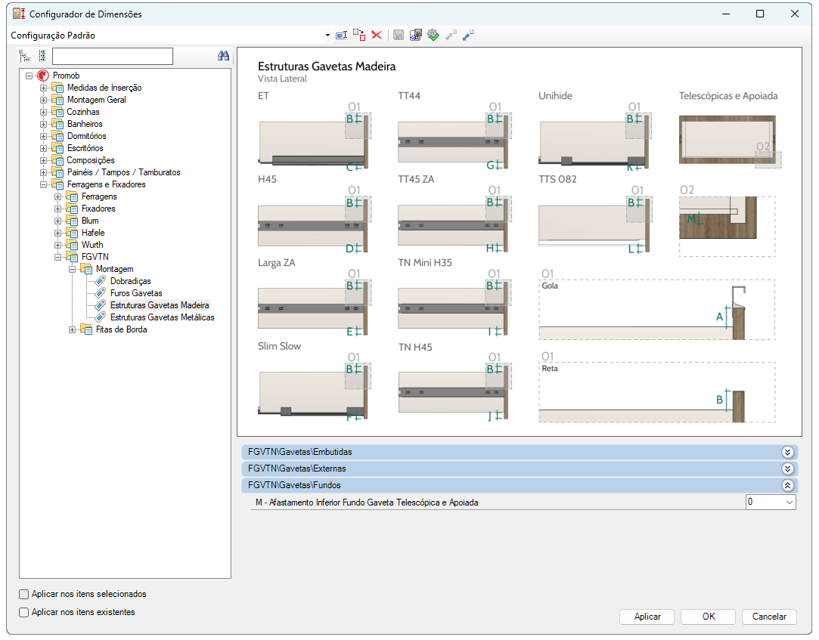The image size is (819, 640).
Task: Click the tree search input field
Action: click(113, 57)
